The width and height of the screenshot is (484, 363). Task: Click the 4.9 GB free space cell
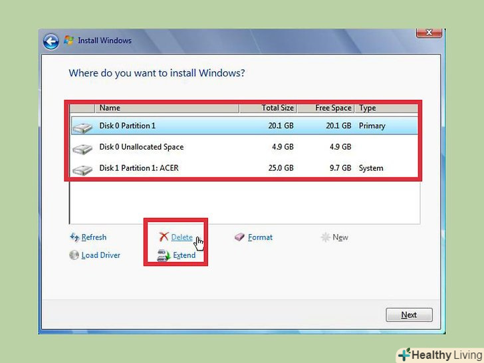[x=340, y=147]
